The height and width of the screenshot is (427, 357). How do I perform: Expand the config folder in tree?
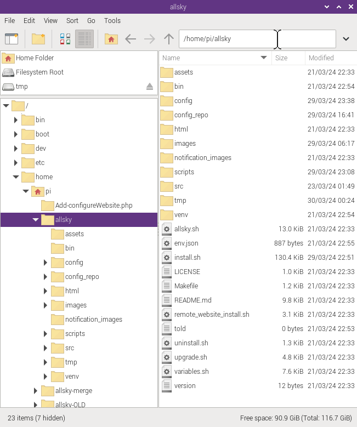tap(46, 262)
